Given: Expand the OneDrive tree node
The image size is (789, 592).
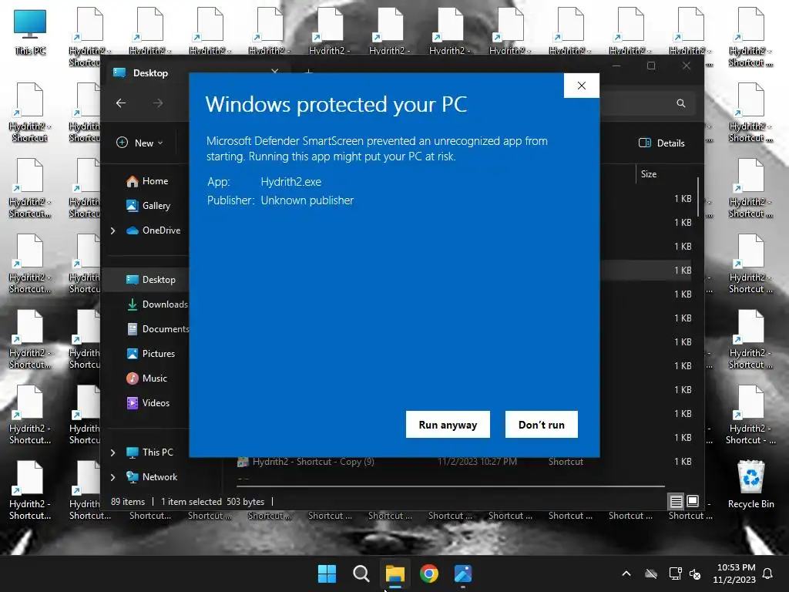Looking at the screenshot, I should tap(112, 230).
